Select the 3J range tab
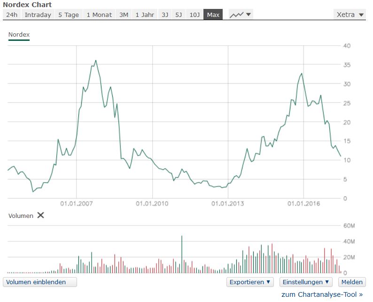Screen dimensions: 373x302 165,15
